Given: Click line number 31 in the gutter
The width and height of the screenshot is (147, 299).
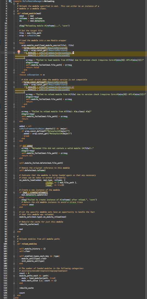Looking at the screenshot, I should click(x=6, y=75).
